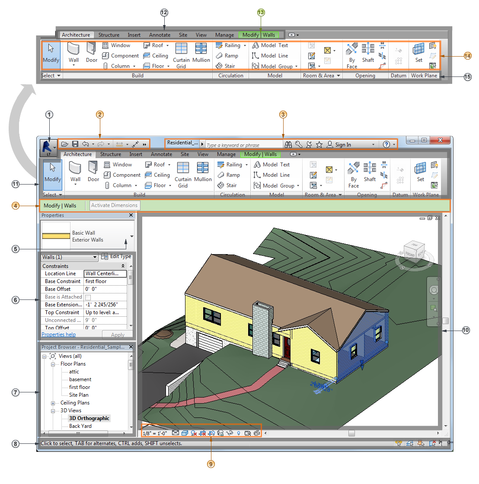
Task: Click Model Line in the enlarged ribbon callout
Action: click(x=270, y=56)
